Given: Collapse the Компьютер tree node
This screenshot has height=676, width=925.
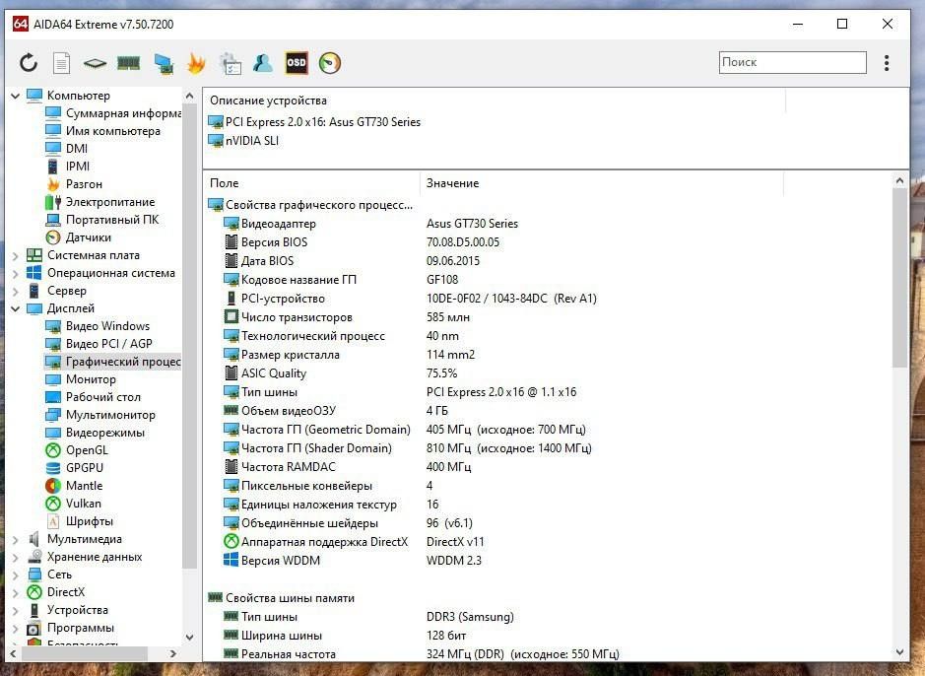Looking at the screenshot, I should coord(16,95).
